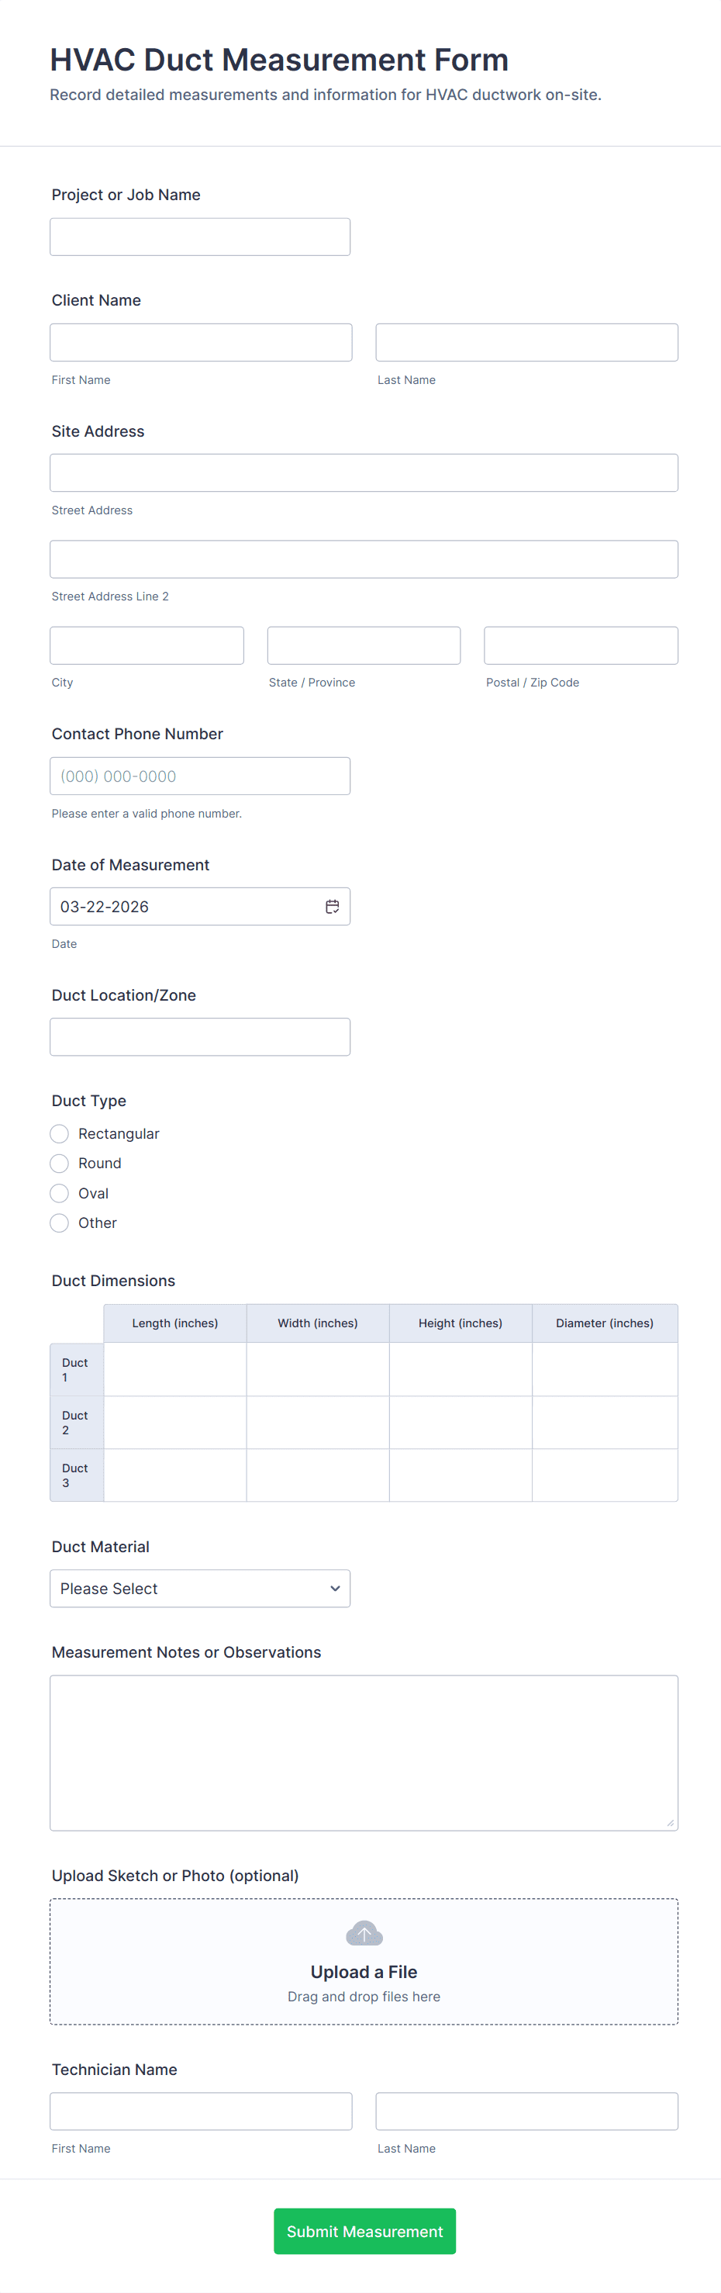Click the Duct Location/Zone field
The width and height of the screenshot is (721, 2293).
pyautogui.click(x=199, y=1037)
